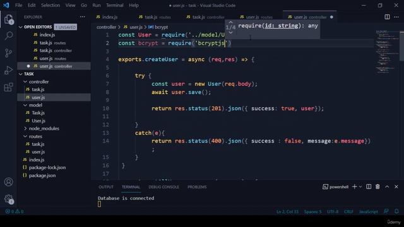Maximize the panel size with up chevron
The width and height of the screenshot is (404, 227).
point(387,187)
